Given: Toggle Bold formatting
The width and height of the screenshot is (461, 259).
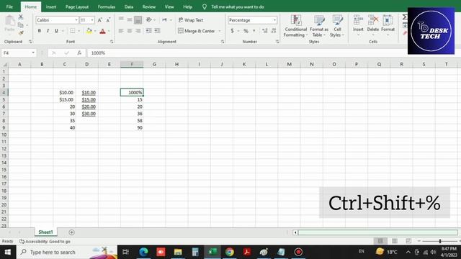Looking at the screenshot, I should coord(40,31).
